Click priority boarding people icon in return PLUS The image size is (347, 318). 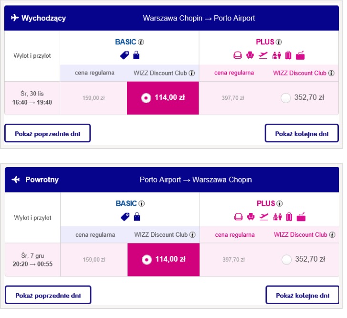277,217
